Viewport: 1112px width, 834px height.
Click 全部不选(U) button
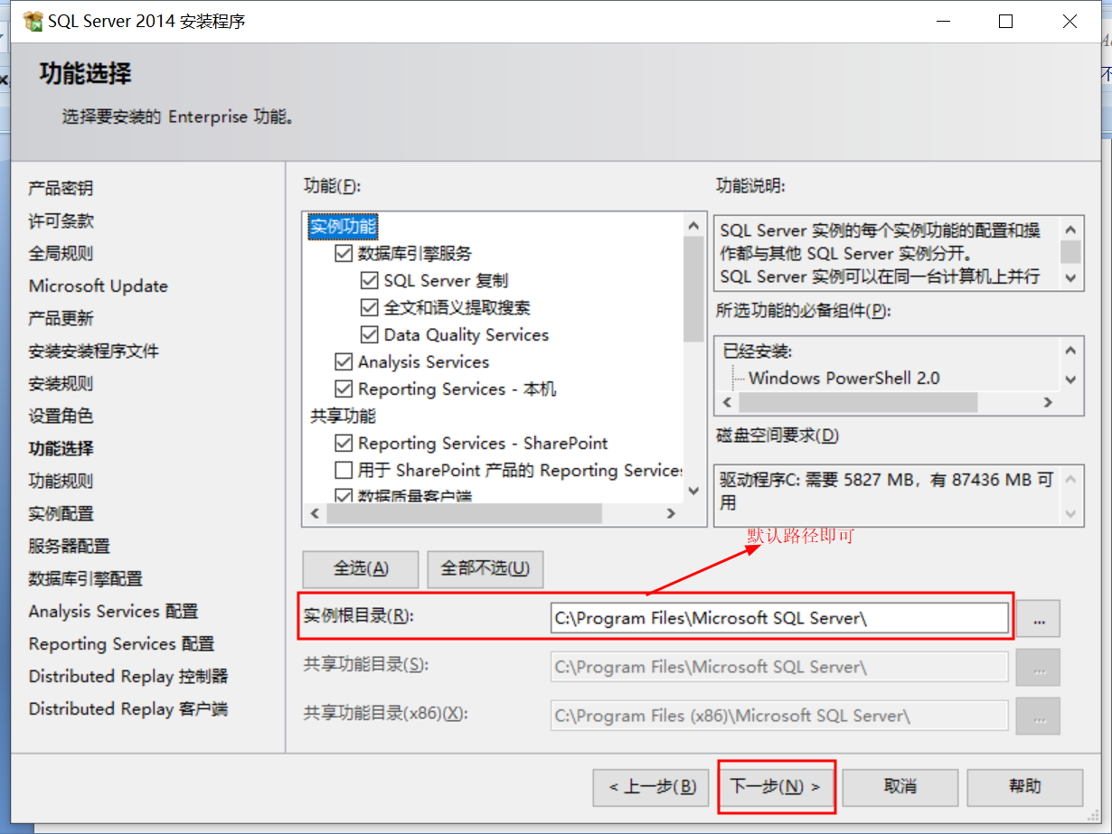[485, 569]
